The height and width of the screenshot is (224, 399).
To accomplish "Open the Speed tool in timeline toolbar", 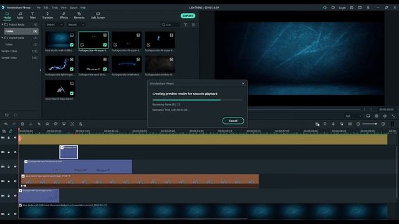I will 47,124.
